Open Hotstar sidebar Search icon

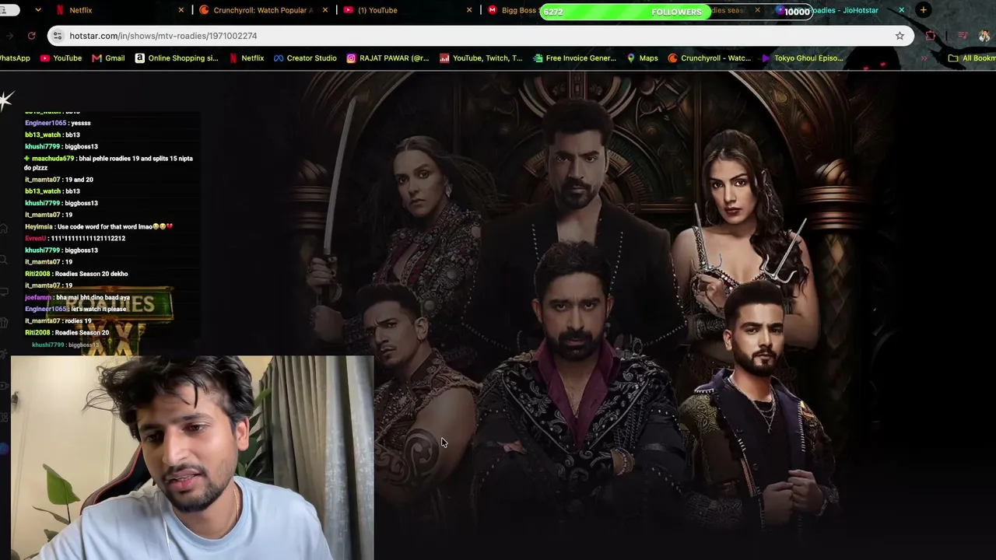click(x=4, y=260)
